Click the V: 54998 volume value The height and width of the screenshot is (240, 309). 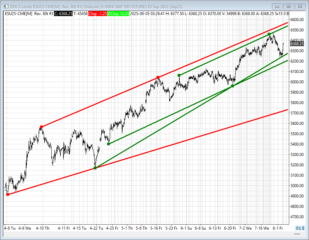229,13
